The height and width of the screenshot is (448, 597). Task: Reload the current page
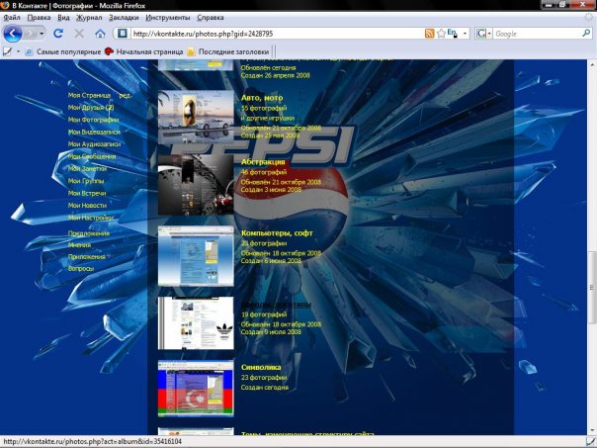[x=58, y=34]
